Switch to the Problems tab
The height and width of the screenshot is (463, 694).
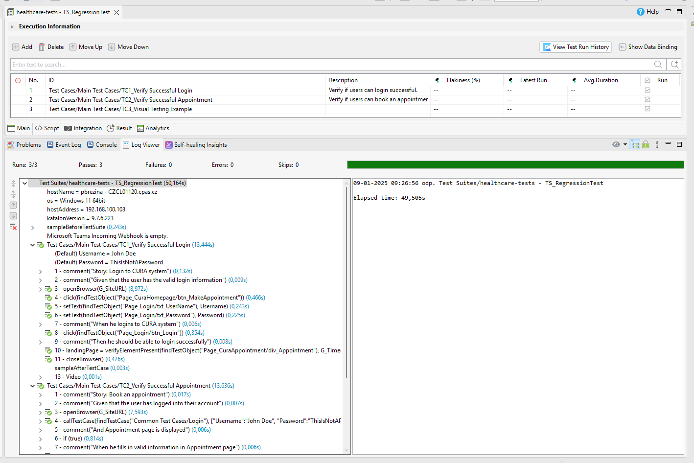(x=24, y=145)
